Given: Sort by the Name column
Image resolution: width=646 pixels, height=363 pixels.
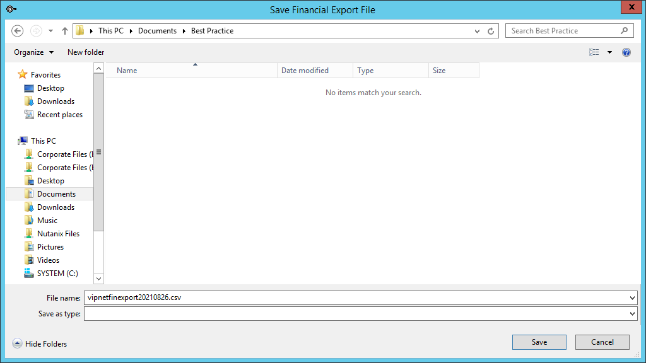Looking at the screenshot, I should coord(192,71).
